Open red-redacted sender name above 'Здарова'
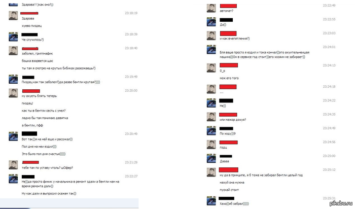This screenshot has height=209, width=355. 29,13
